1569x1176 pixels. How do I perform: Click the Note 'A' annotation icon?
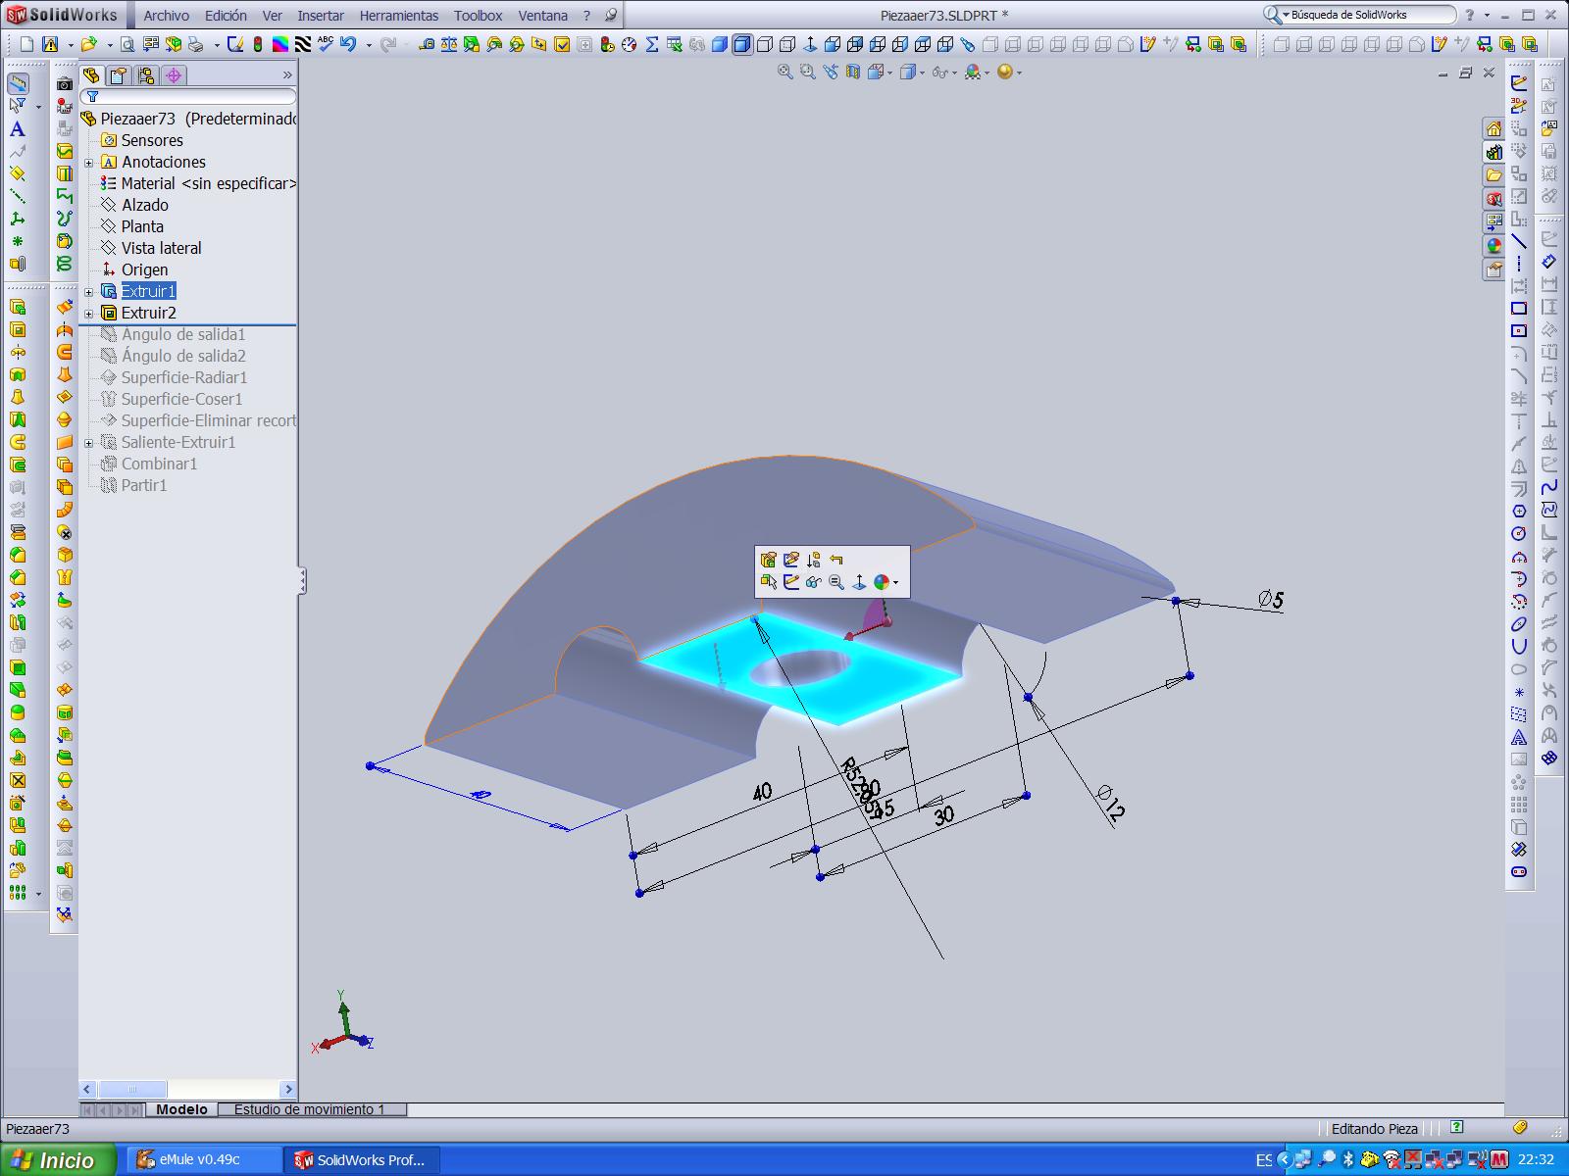[x=18, y=129]
